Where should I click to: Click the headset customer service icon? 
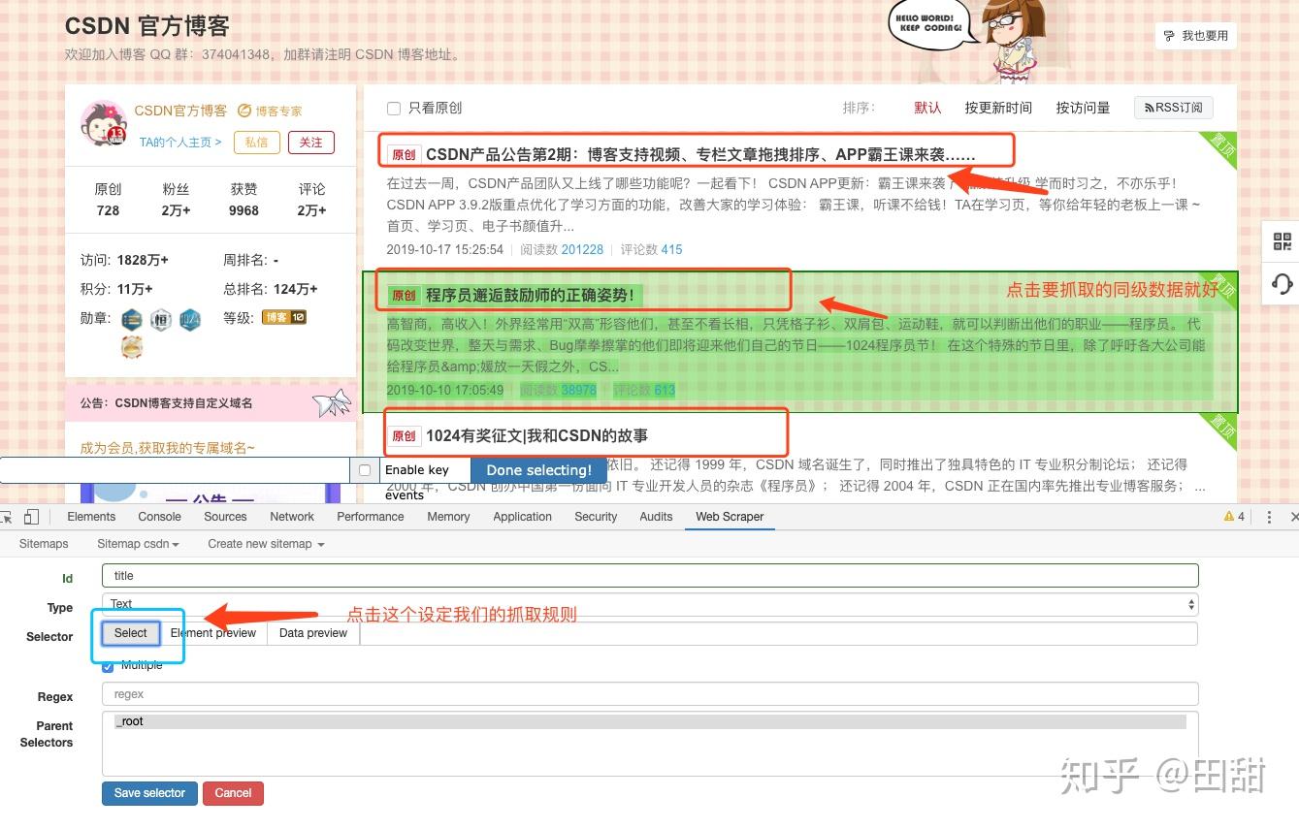point(1283,284)
